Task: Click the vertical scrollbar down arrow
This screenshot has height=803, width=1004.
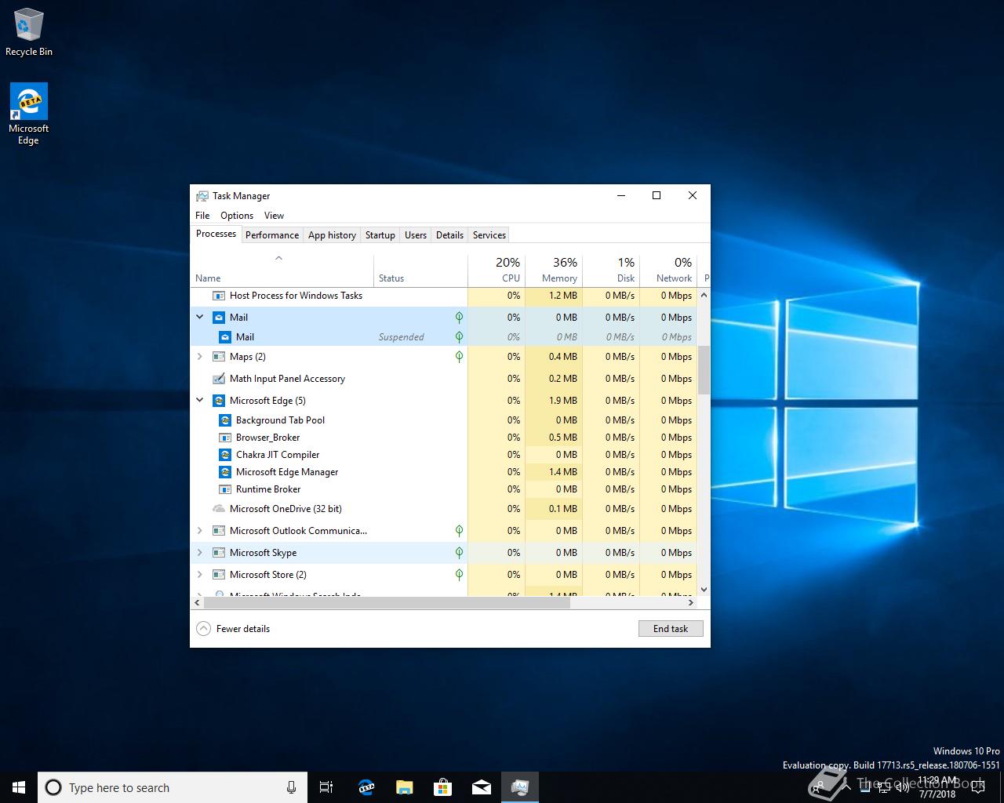Action: click(x=704, y=590)
